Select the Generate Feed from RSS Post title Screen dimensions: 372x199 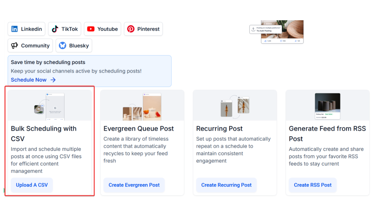(327, 134)
